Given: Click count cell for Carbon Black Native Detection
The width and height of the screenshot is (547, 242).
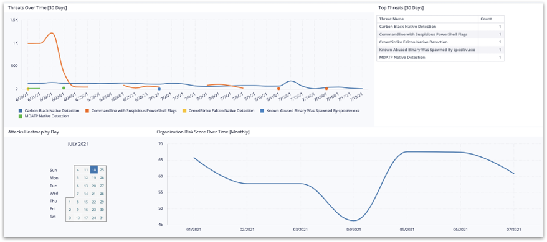Looking at the screenshot, I should tap(491, 27).
